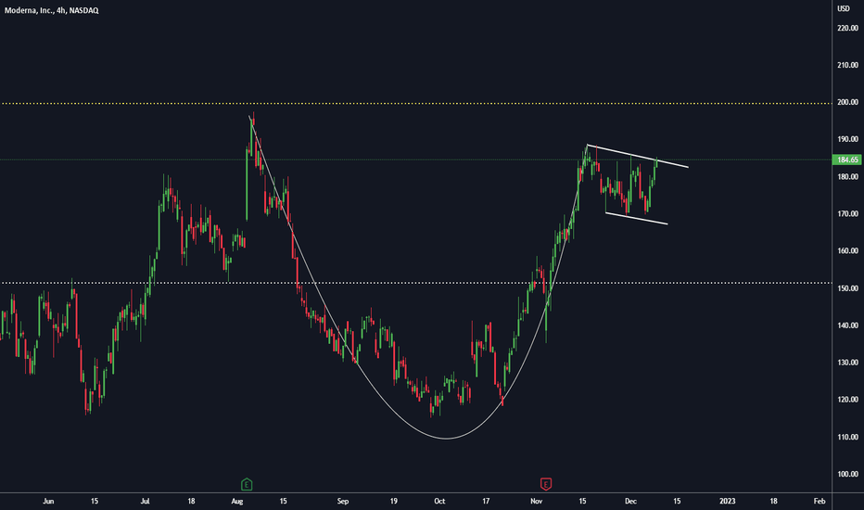The image size is (864, 510).
Task: Click the 170.00 price axis label
Action: tap(847, 214)
